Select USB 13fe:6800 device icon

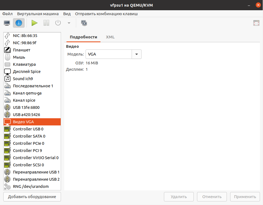[x=7, y=107]
